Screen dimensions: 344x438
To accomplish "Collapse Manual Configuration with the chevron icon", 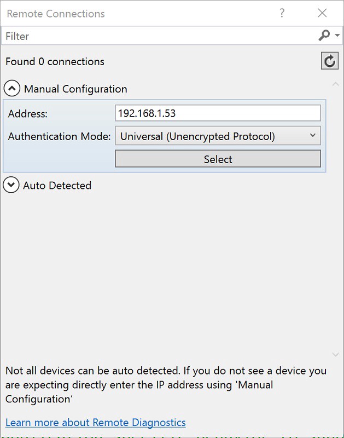I will click(x=12, y=89).
